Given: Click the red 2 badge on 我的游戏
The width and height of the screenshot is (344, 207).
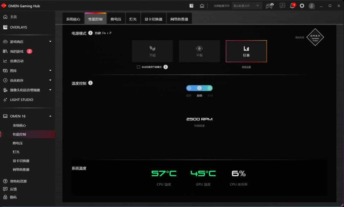Looking at the screenshot, I should coord(29,51).
